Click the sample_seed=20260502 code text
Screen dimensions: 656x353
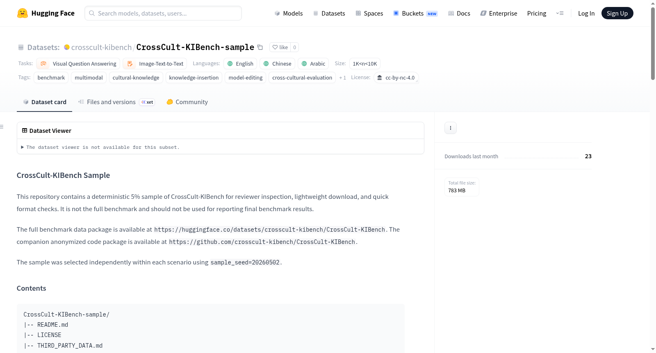[245, 262]
